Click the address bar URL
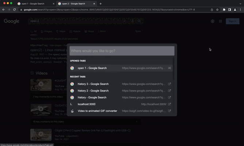This screenshot has height=146, width=244. pos(109,9)
